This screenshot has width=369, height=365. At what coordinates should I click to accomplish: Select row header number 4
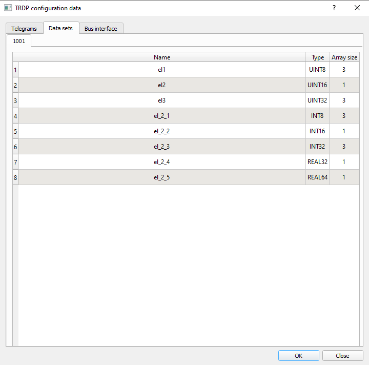coord(15,116)
